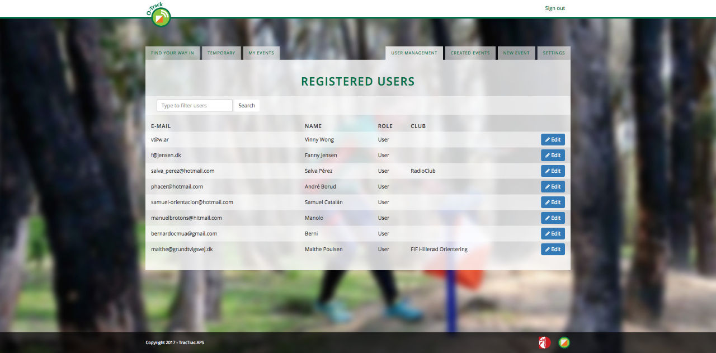Focus the filter users text field
This screenshot has height=353, width=716.
[x=194, y=106]
